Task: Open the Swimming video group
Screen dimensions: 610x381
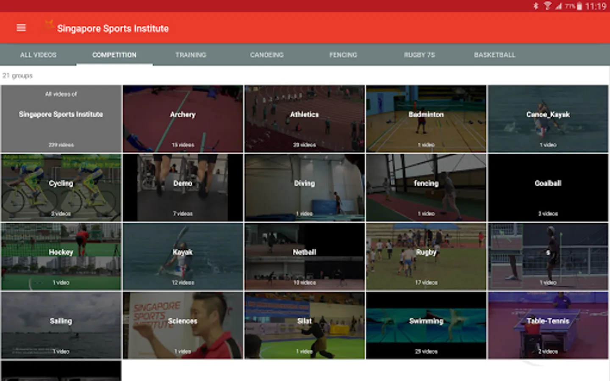Action: click(426, 326)
